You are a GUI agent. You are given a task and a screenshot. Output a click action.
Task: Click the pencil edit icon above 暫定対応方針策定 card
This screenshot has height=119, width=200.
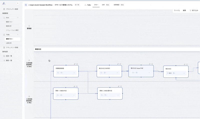[118, 64]
